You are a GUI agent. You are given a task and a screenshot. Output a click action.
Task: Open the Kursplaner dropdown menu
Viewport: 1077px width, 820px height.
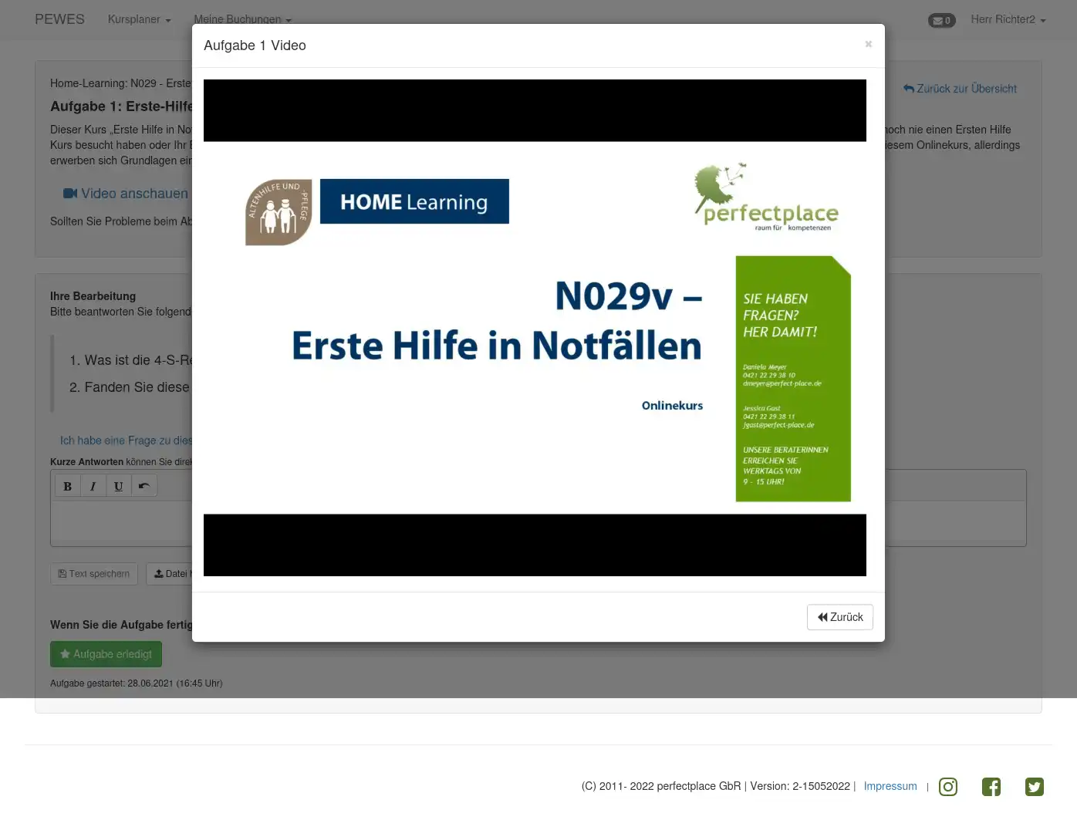tap(140, 19)
